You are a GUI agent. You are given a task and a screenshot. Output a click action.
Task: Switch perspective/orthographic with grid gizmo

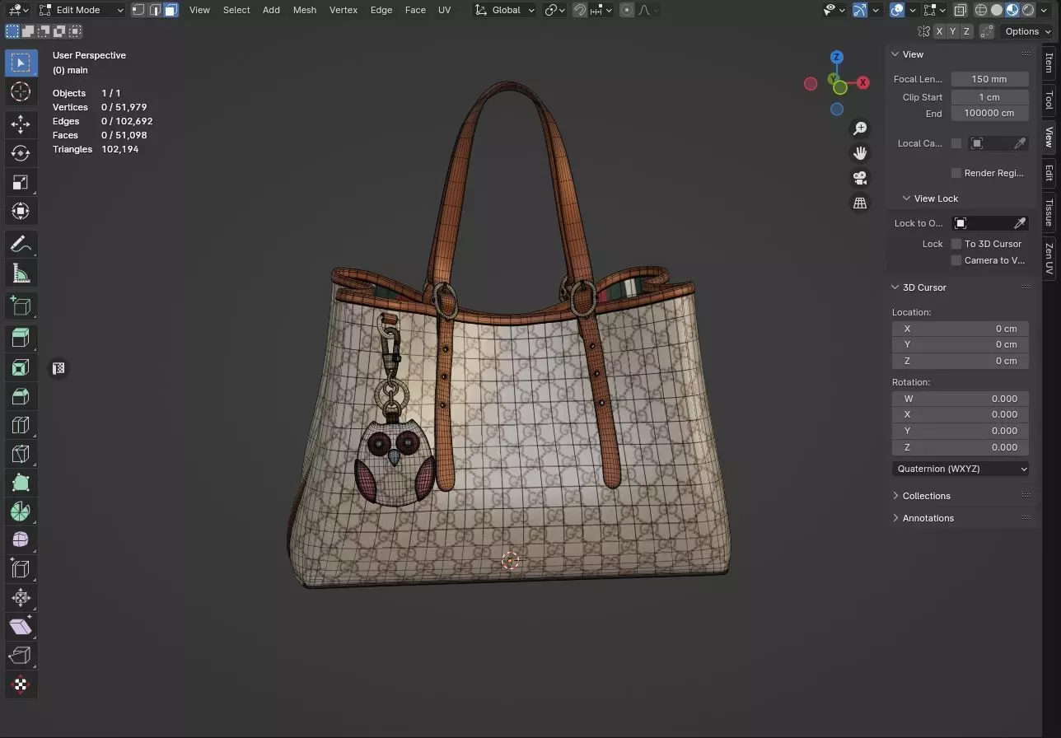coord(860,203)
